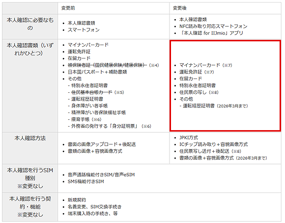
Task: Click the 身体障がい者手帳 entry
Action: click(x=89, y=106)
